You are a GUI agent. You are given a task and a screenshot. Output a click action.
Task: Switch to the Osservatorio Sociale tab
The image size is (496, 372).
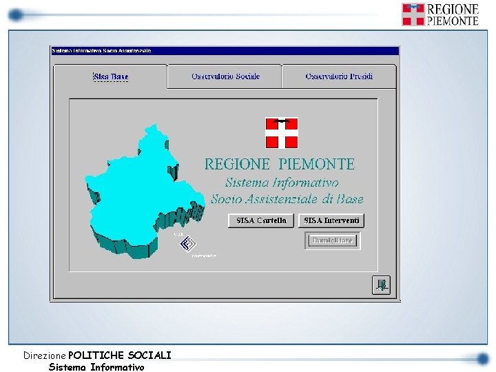(225, 76)
